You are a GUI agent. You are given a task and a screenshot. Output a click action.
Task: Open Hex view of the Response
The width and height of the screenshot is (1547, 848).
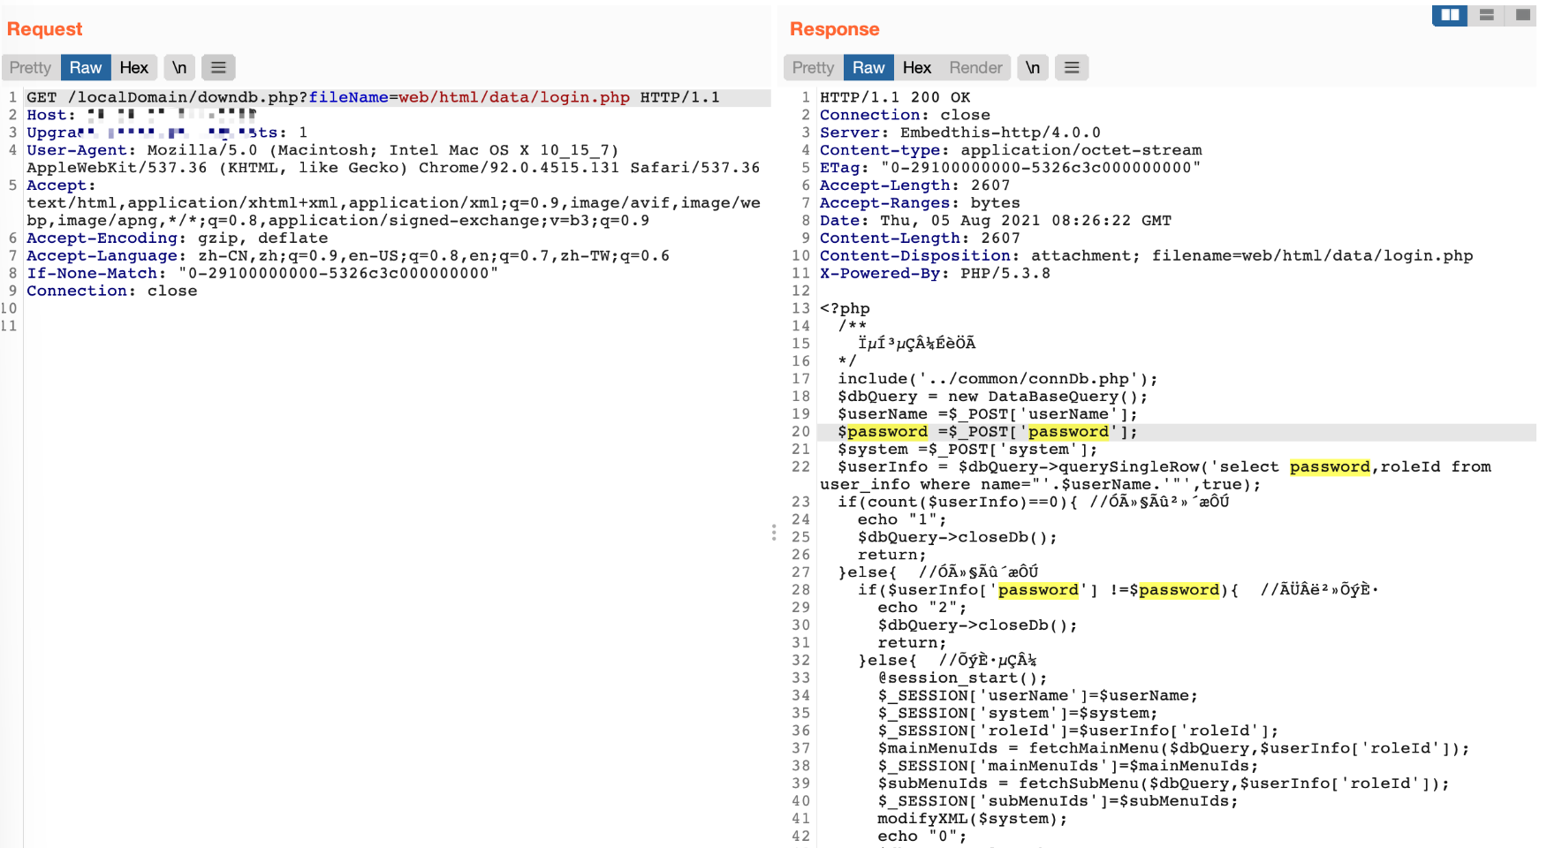(917, 68)
